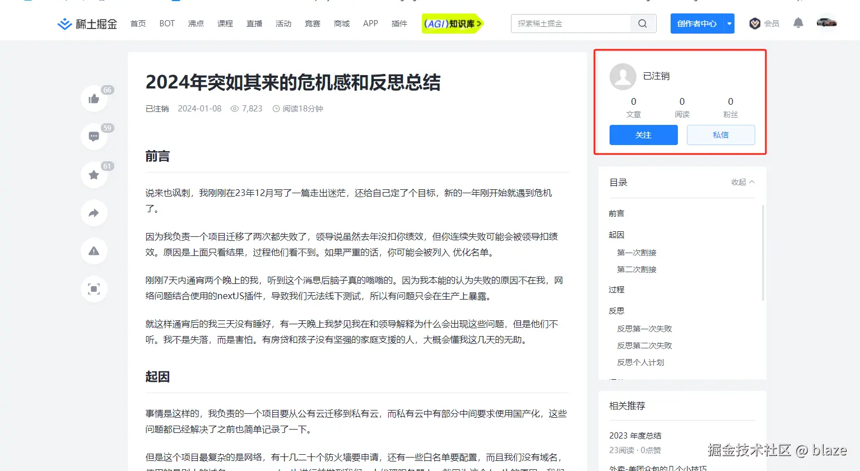The height and width of the screenshot is (471, 860).
Task: Follow the author with the 关注 button
Action: 643,134
